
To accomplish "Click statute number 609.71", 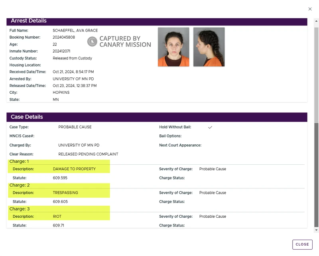I will (x=58, y=226).
